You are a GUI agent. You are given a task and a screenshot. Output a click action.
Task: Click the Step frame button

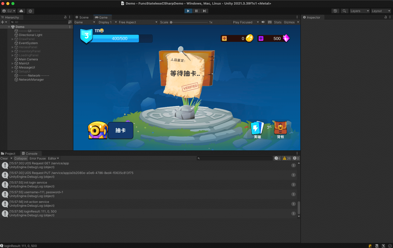click(x=204, y=11)
